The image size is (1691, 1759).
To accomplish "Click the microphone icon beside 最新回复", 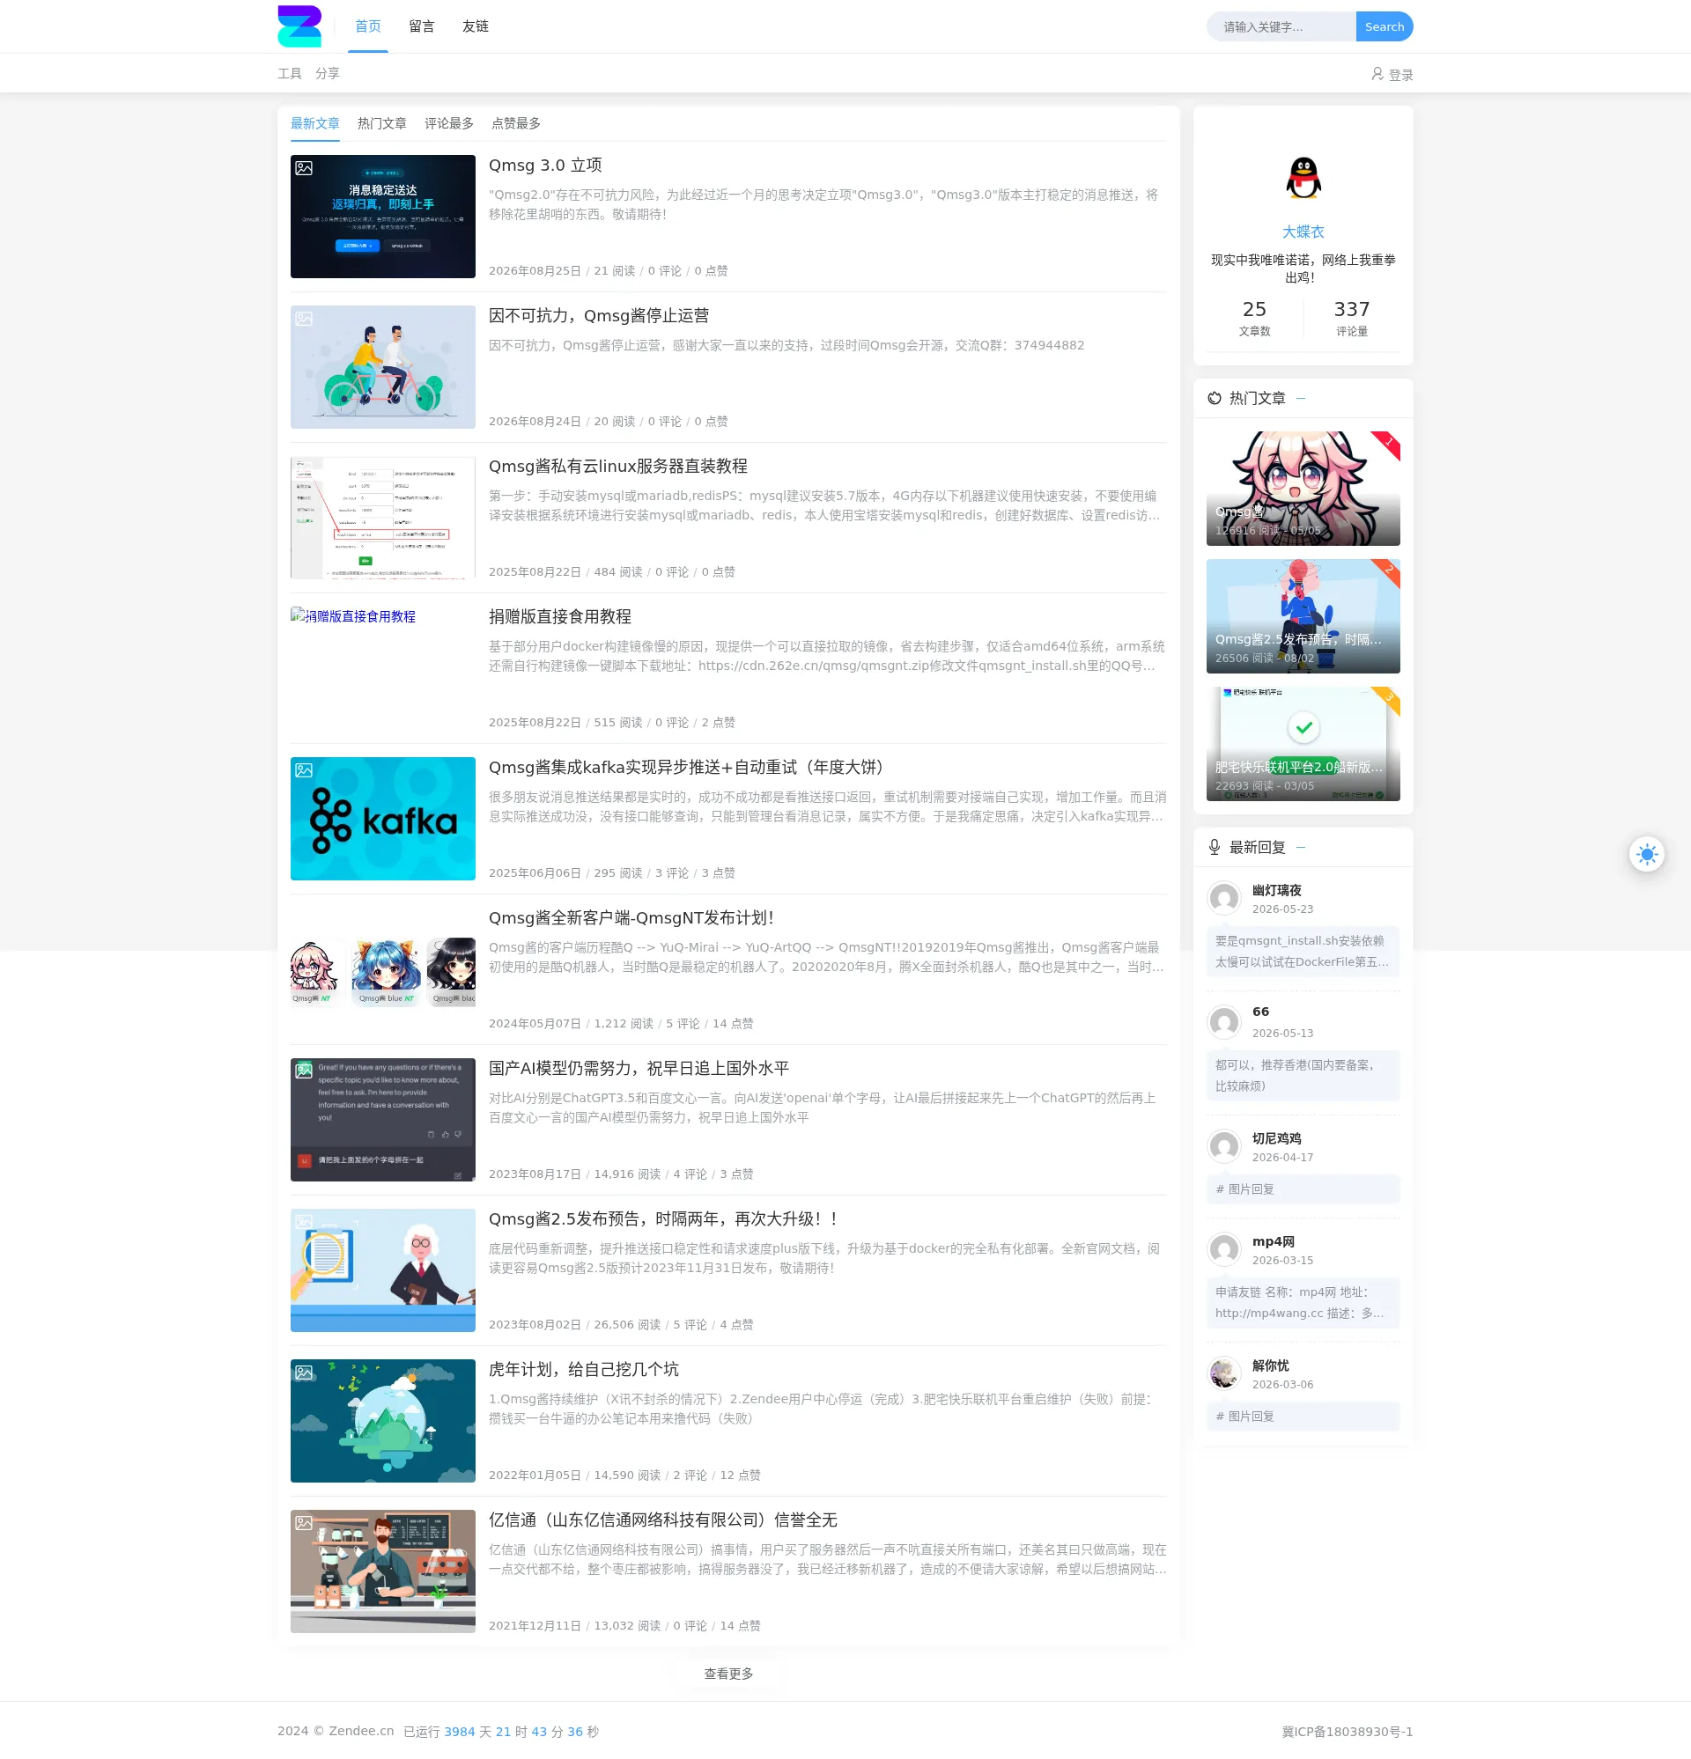I will tap(1215, 847).
